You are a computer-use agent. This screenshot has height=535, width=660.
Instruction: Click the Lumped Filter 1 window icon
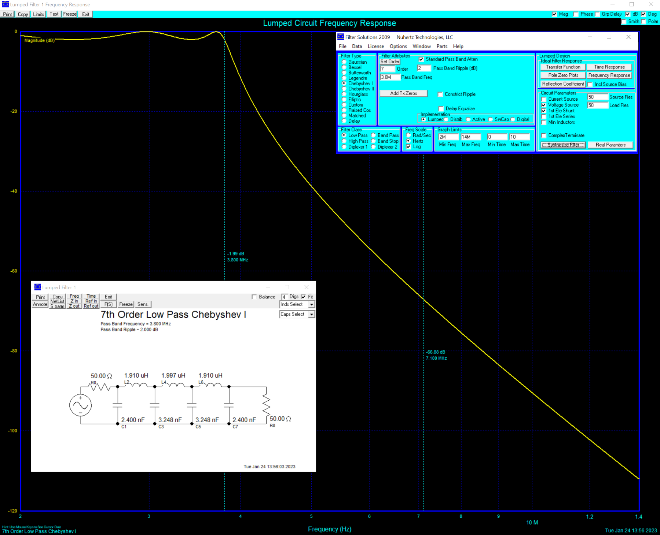[37, 287]
